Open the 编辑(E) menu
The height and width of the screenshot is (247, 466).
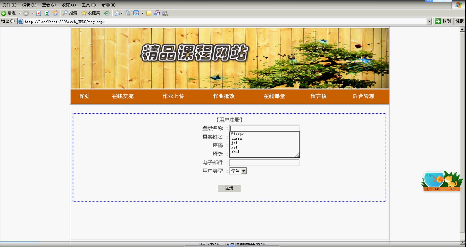[x=29, y=5]
